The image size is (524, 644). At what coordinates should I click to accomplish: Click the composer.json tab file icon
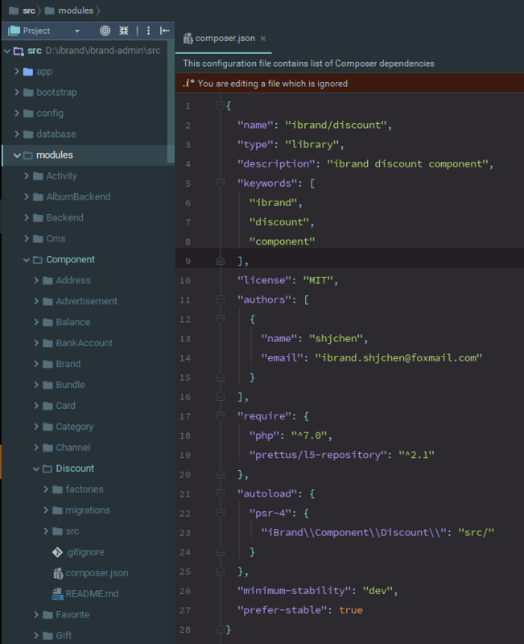pos(188,39)
